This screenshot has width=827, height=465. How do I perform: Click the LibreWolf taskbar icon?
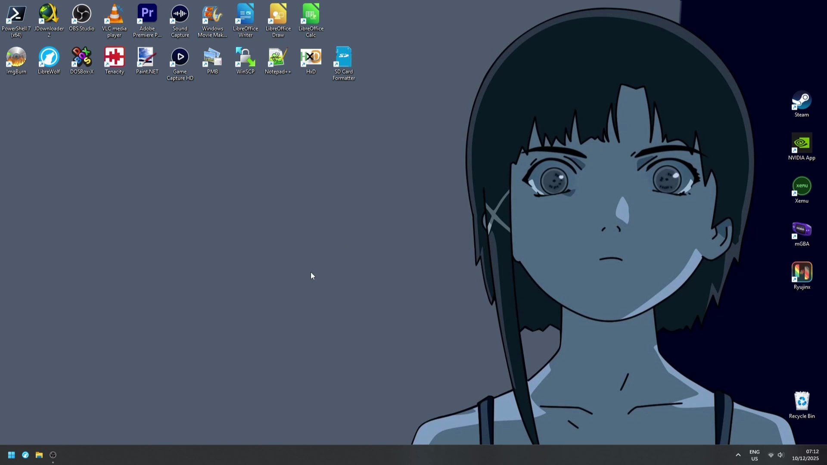click(x=25, y=455)
